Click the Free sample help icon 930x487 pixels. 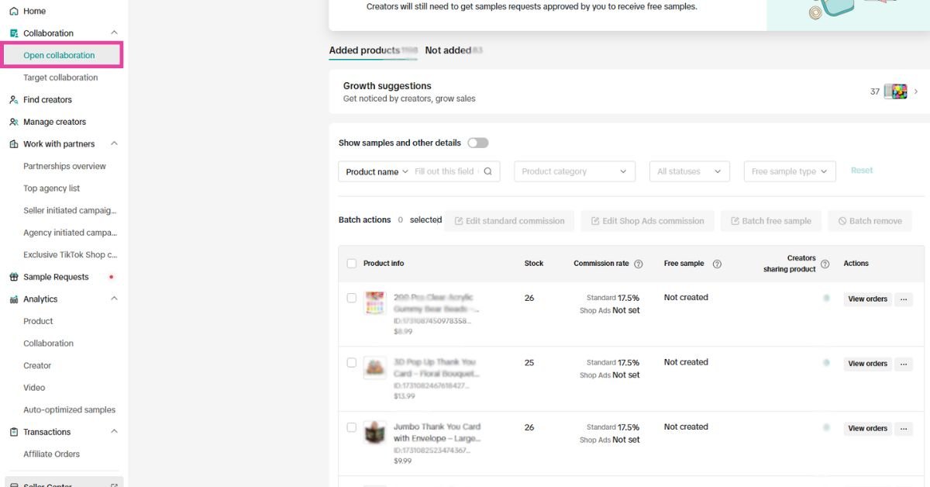click(717, 264)
